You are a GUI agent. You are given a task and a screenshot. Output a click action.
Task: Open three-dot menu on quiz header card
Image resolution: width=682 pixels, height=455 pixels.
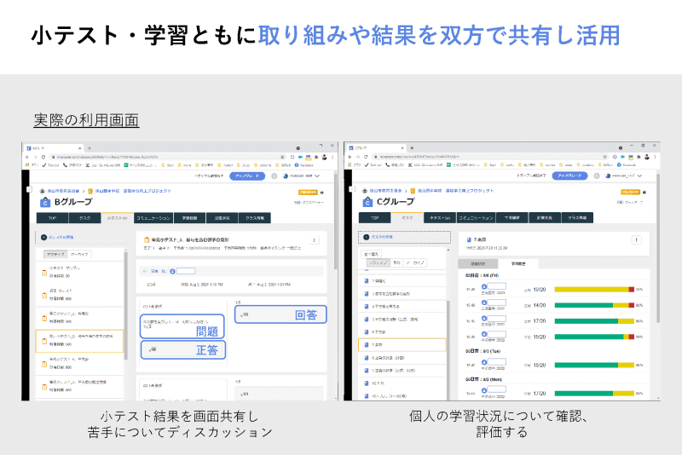coord(315,240)
